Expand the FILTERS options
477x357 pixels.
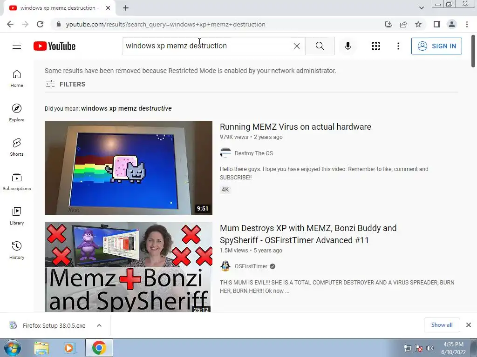(65, 84)
